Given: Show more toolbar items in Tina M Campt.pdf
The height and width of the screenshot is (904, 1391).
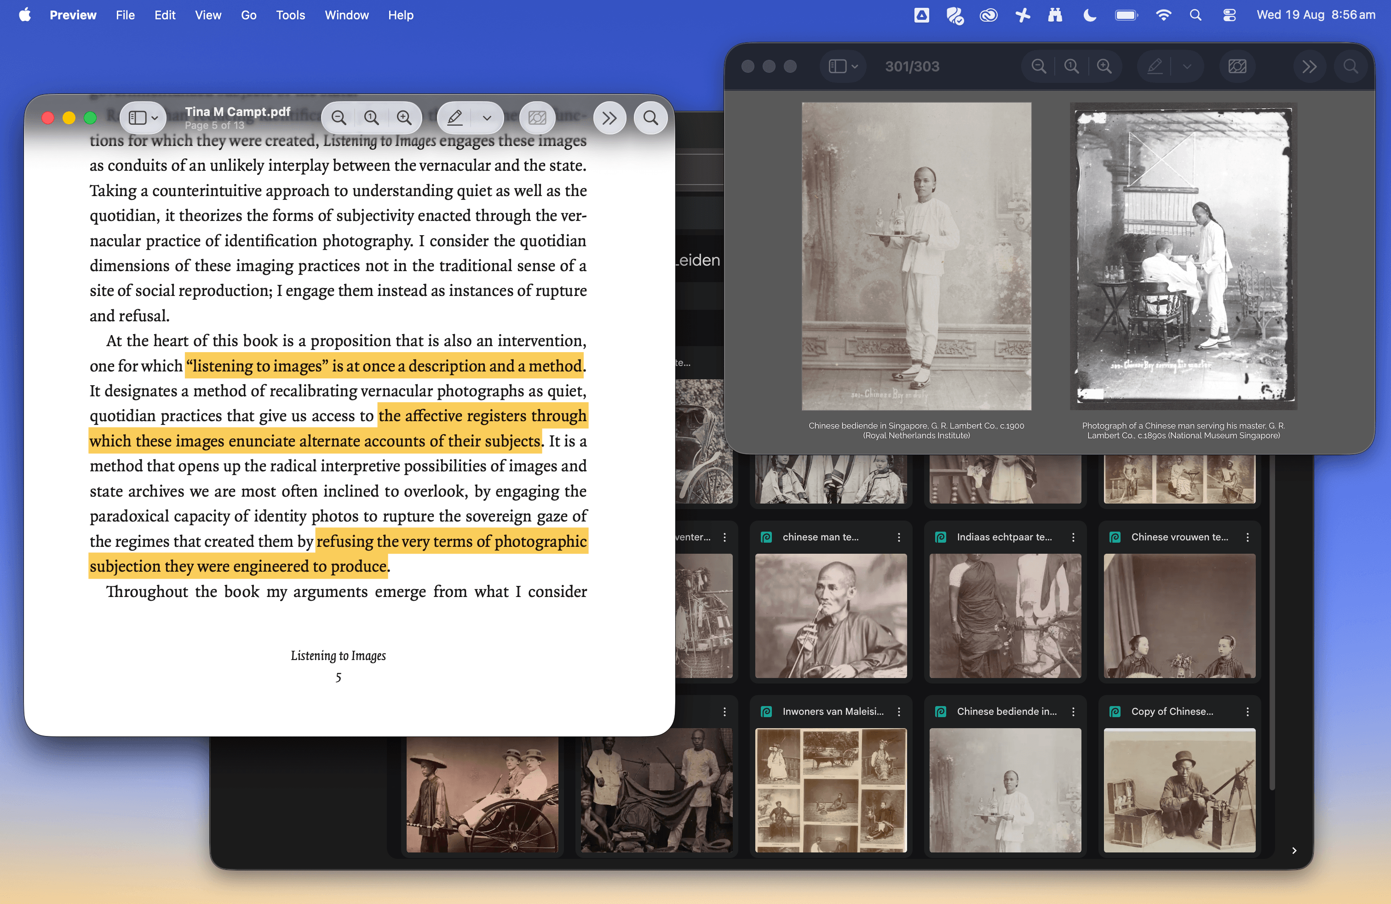Looking at the screenshot, I should (609, 117).
